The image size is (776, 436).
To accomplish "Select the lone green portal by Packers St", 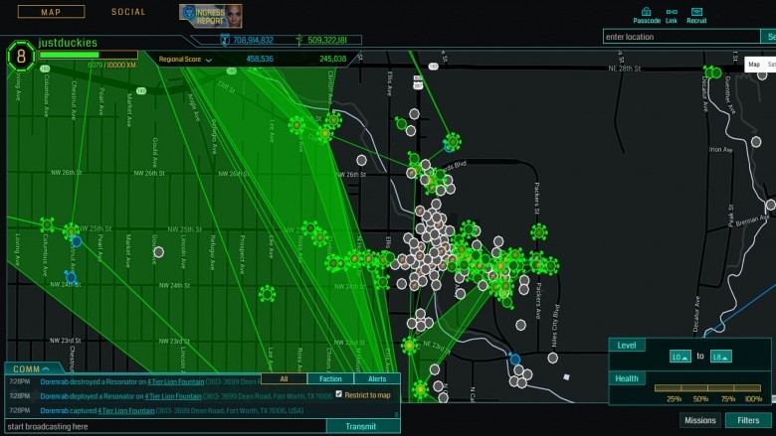I will point(539,231).
